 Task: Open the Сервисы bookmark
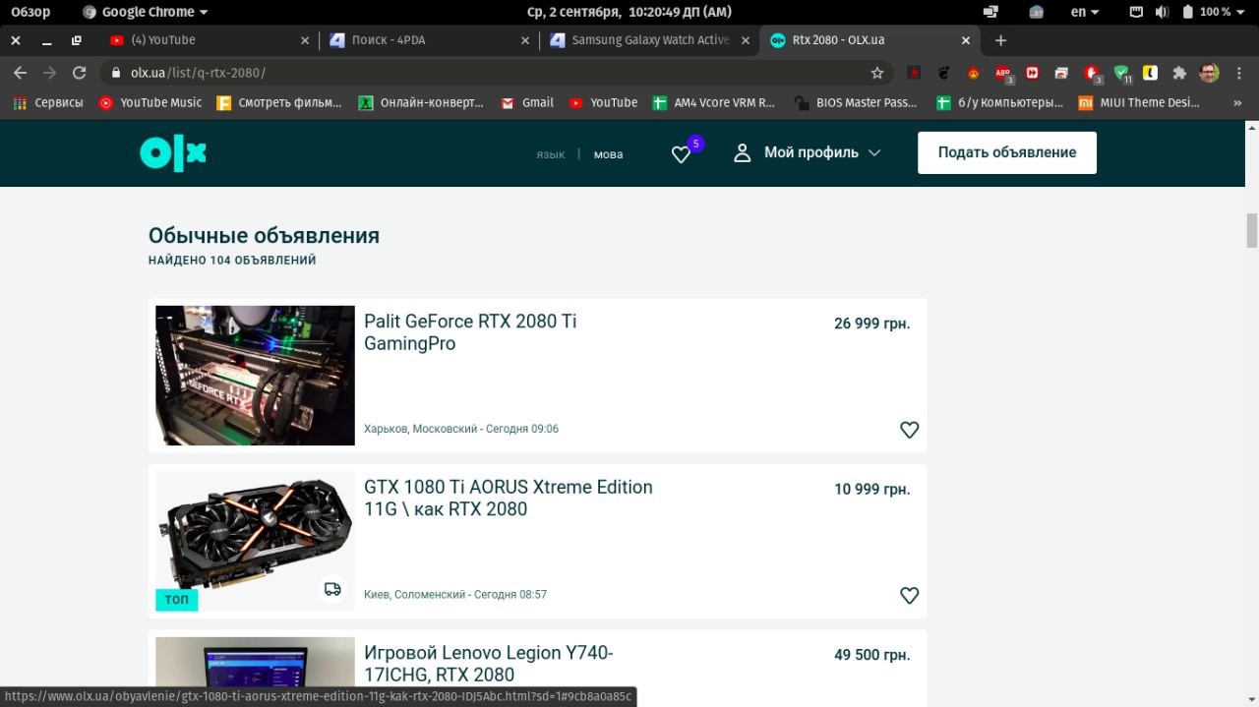click(x=49, y=102)
